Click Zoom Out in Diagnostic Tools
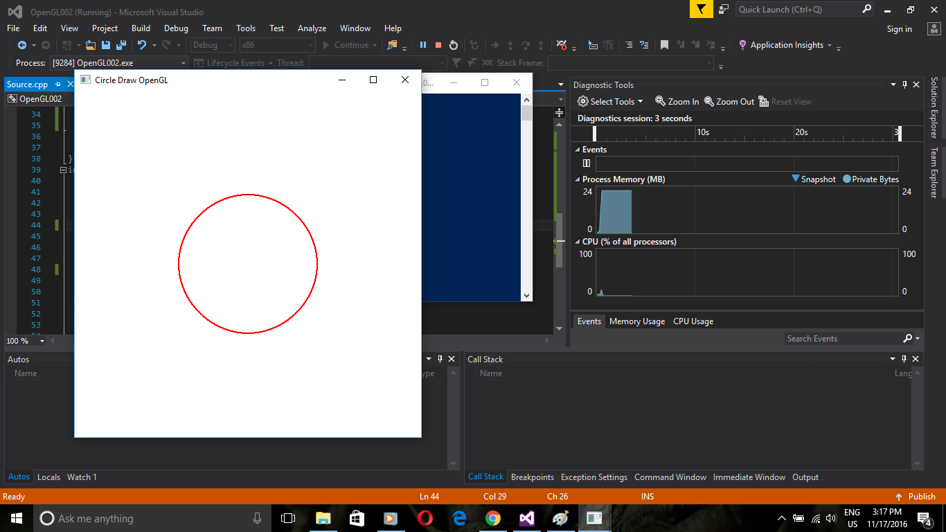Viewport: 946px width, 532px height. [x=729, y=101]
